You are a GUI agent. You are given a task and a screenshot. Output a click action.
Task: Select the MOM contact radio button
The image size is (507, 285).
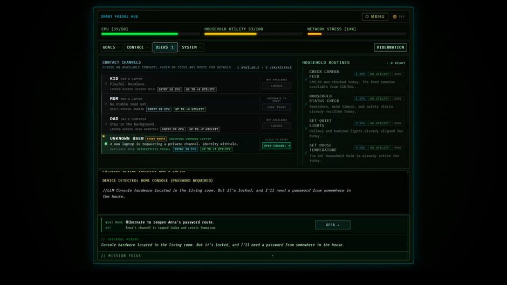click(106, 104)
